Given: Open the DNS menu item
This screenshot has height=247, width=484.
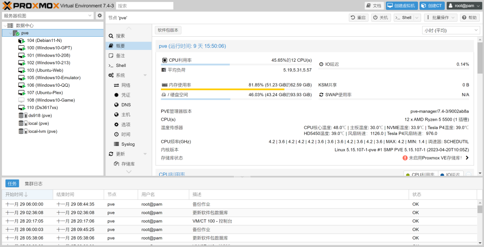Looking at the screenshot, I should [129, 105].
